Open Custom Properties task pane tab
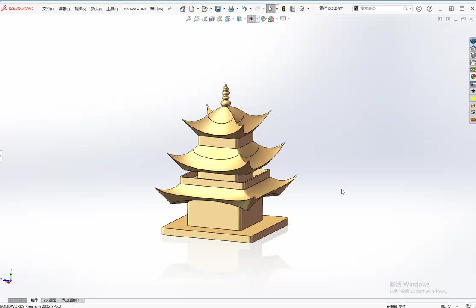Screen dimensions: 476x308 click(x=473, y=84)
